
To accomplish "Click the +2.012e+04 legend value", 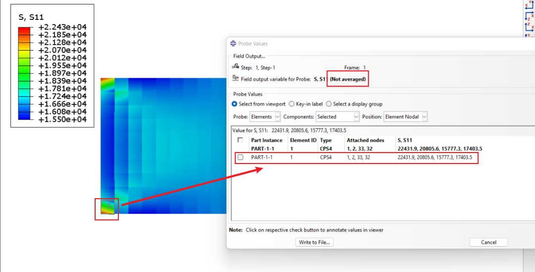I will click(x=62, y=57).
